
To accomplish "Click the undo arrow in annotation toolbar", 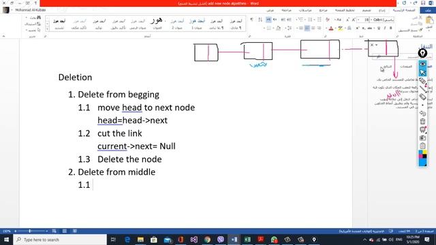I will click(422, 114).
